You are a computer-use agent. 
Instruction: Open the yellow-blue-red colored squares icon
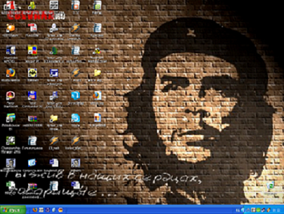tap(32, 50)
